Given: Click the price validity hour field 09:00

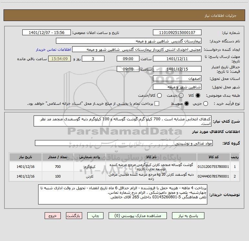Looking at the screenshot, I should pyautogui.click(x=128, y=69).
